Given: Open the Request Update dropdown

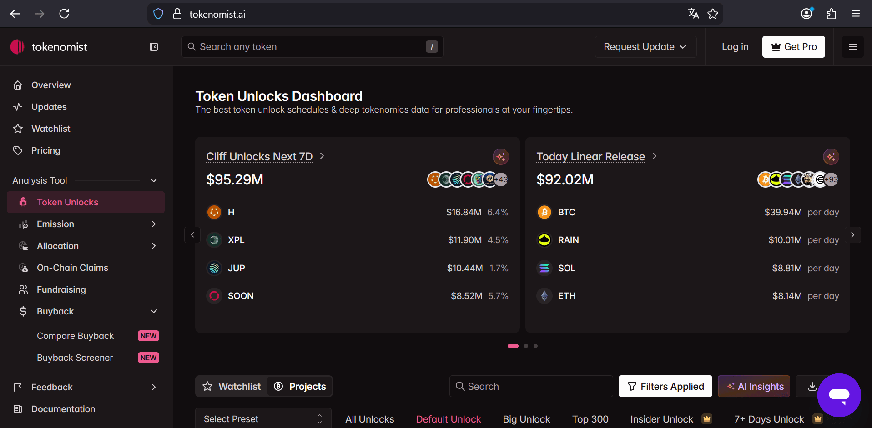Looking at the screenshot, I should point(645,47).
